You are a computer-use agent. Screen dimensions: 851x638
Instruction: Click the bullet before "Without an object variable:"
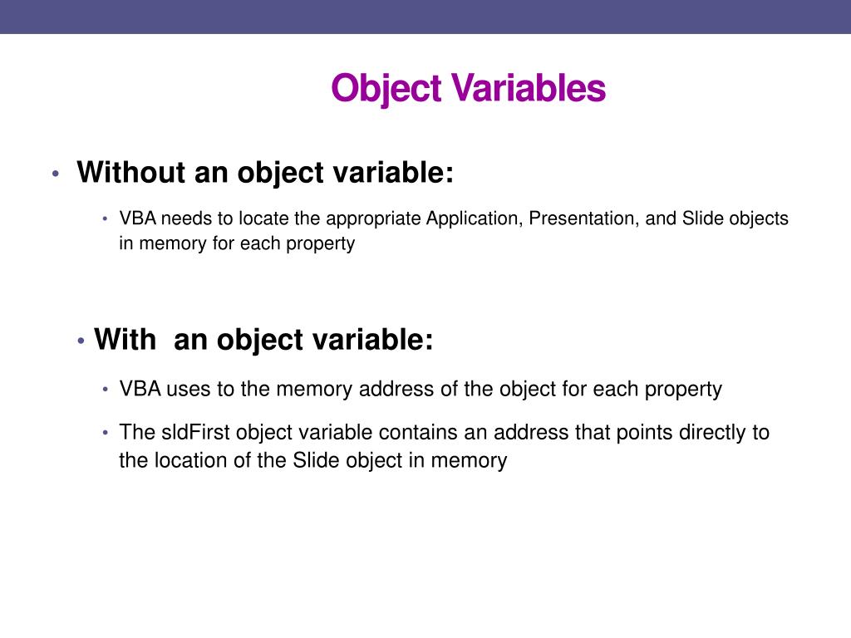click(56, 174)
